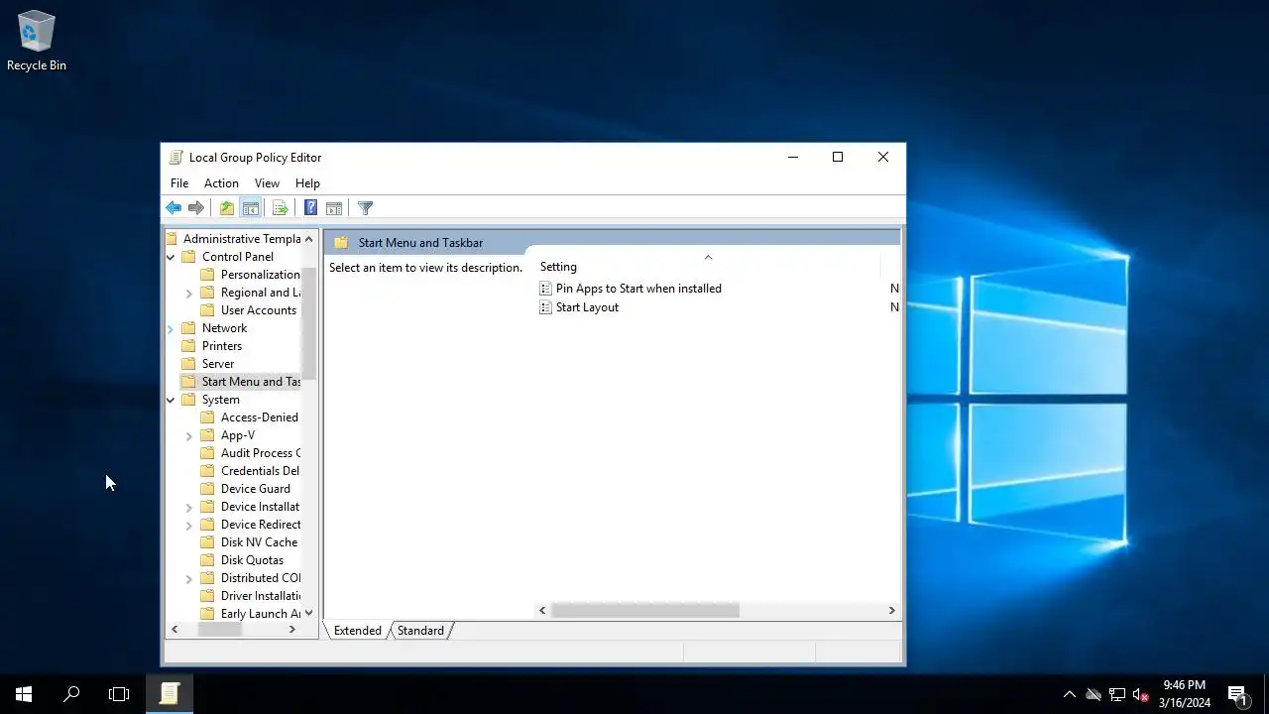This screenshot has width=1269, height=714.
Task: Switch to the Standard tab
Action: [x=421, y=631]
